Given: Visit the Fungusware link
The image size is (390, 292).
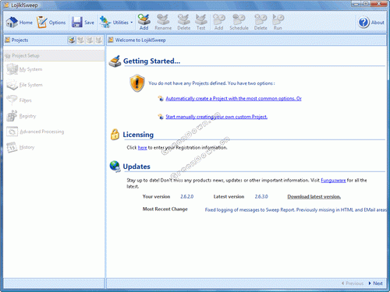Looking at the screenshot, I should pyautogui.click(x=333, y=181).
